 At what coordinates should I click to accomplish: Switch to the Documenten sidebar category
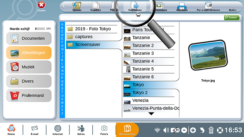click(29, 38)
